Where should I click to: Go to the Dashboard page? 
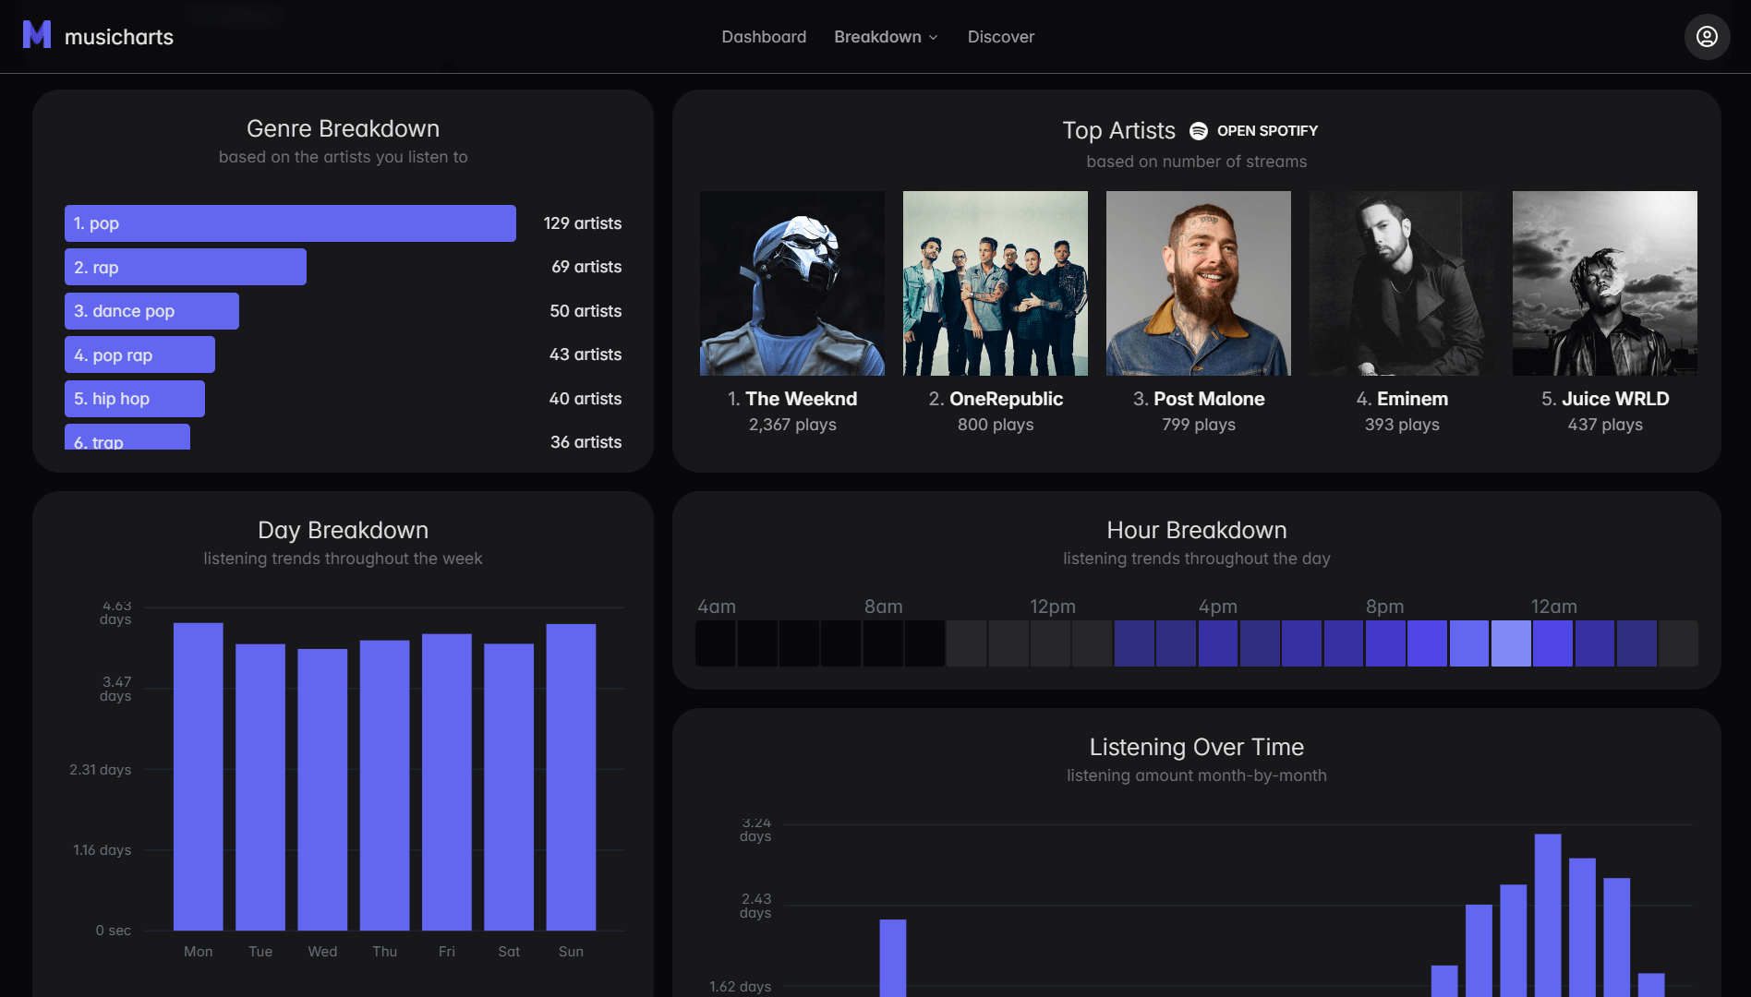click(x=764, y=37)
